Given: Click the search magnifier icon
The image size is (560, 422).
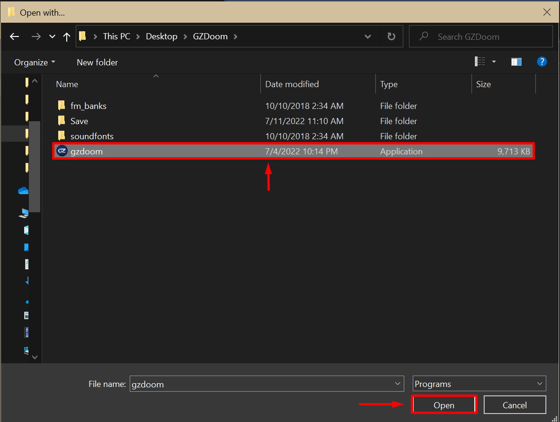Looking at the screenshot, I should click(424, 36).
